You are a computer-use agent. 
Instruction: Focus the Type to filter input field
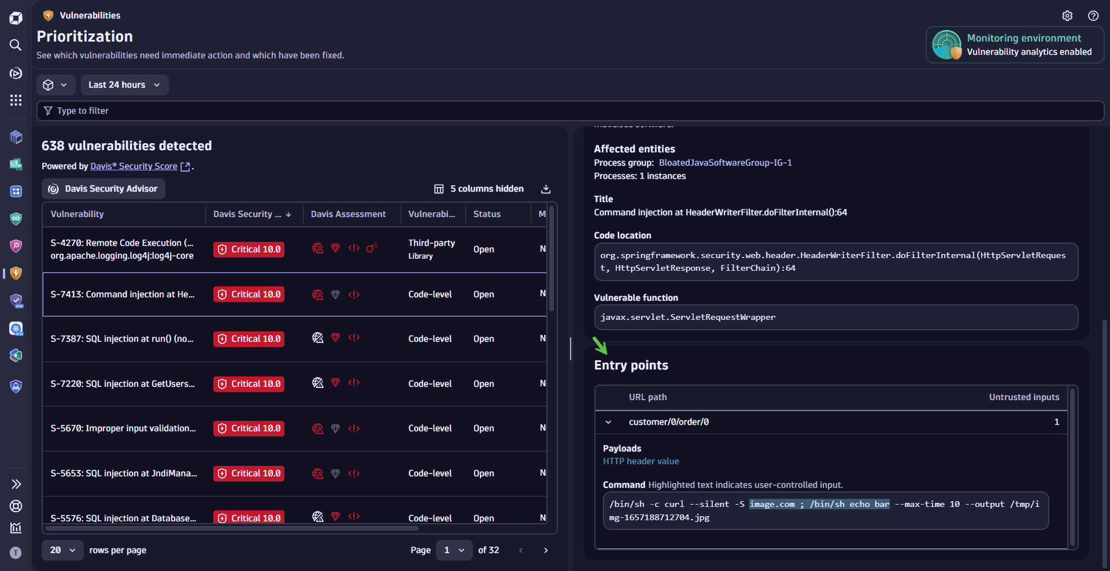(570, 111)
